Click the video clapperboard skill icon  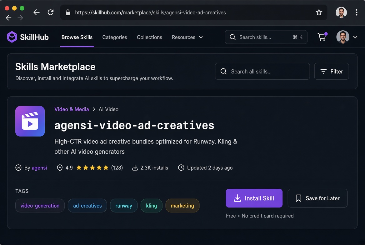tap(30, 121)
